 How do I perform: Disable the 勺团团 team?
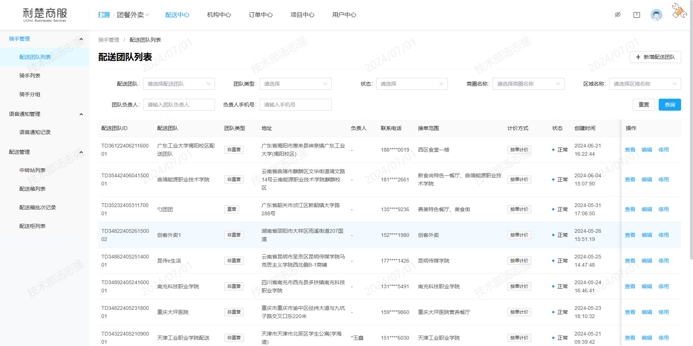pos(664,209)
